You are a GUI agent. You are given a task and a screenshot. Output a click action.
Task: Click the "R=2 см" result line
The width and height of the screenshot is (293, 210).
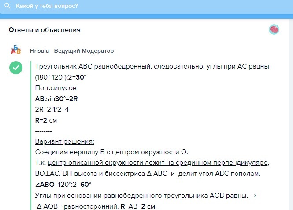(46, 120)
